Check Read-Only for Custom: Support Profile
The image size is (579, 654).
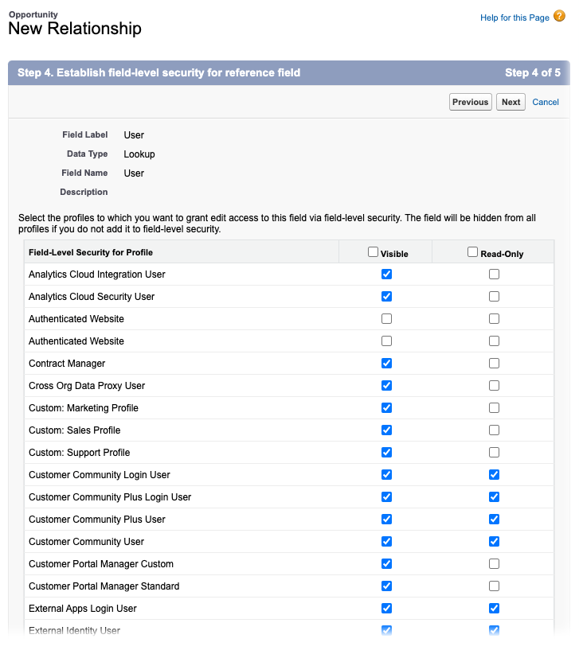point(494,453)
